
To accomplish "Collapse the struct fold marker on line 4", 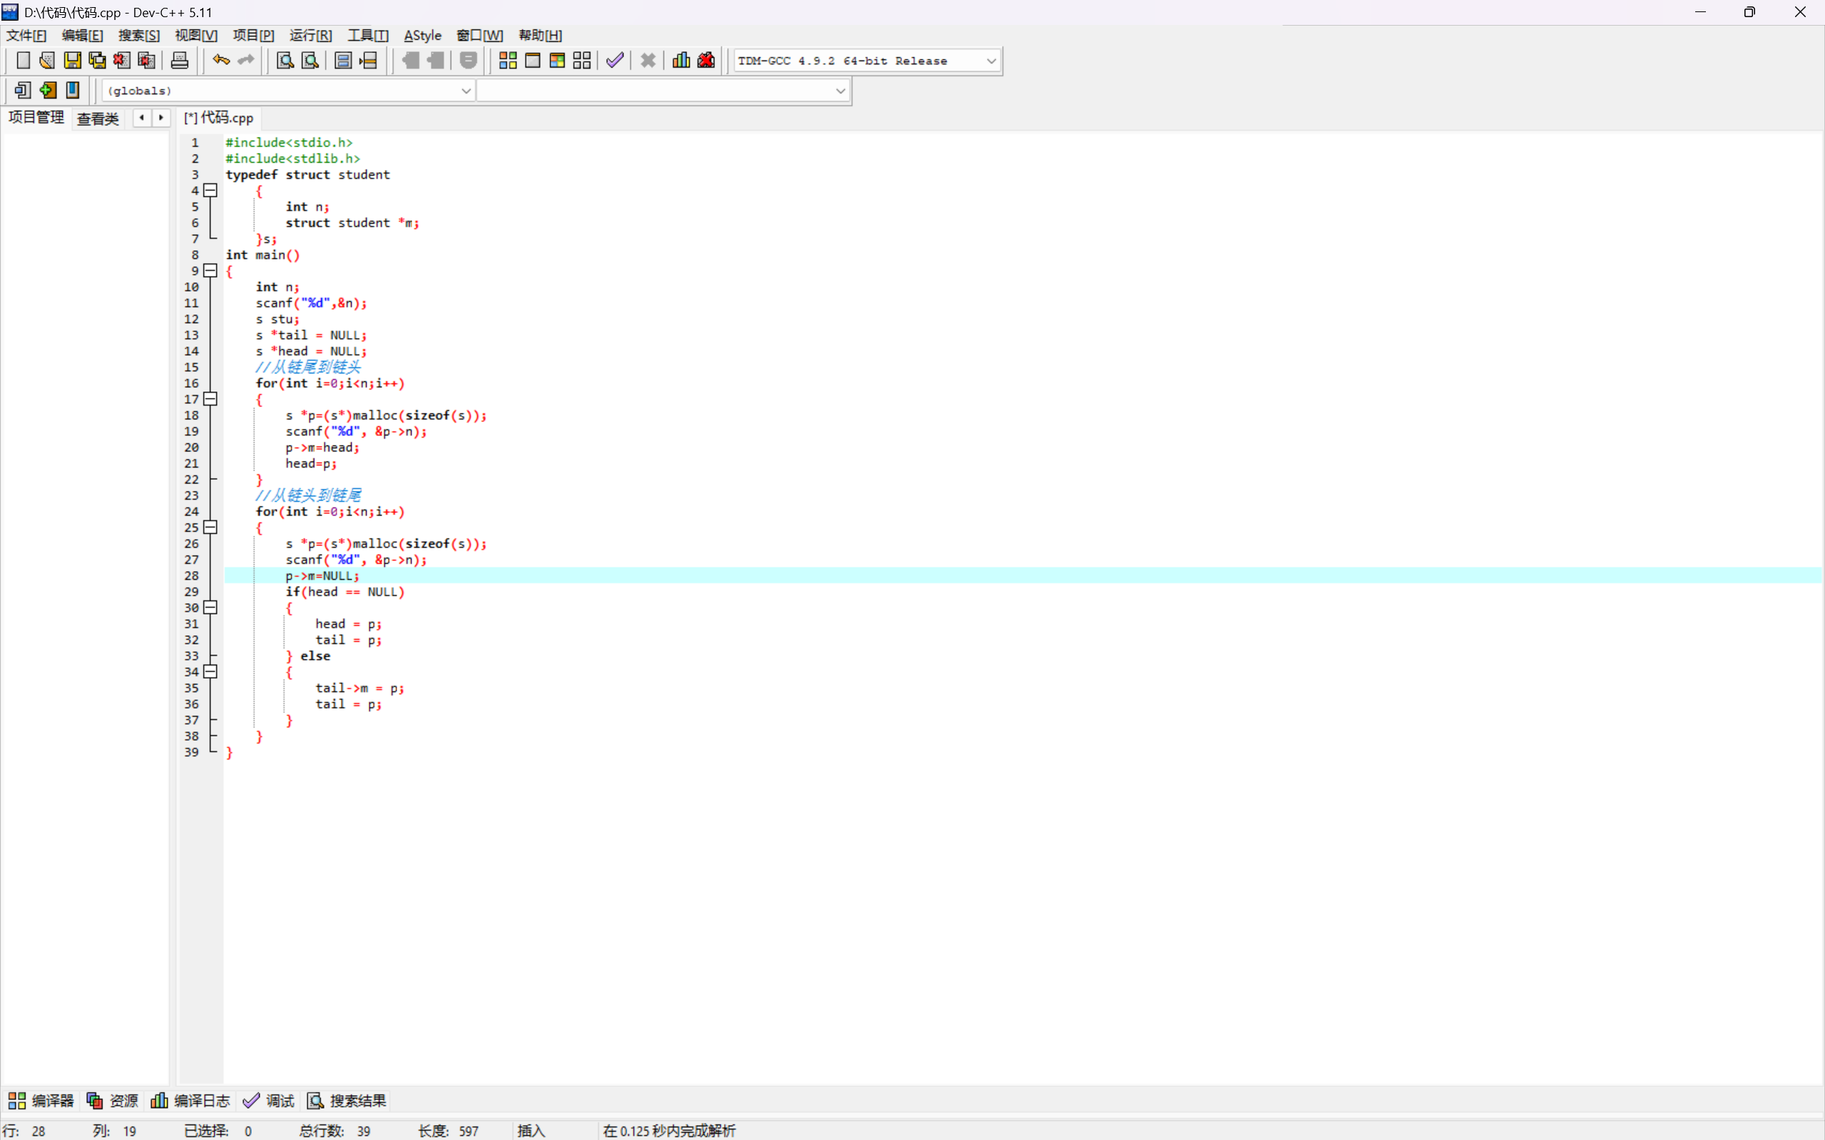I will click(x=211, y=191).
